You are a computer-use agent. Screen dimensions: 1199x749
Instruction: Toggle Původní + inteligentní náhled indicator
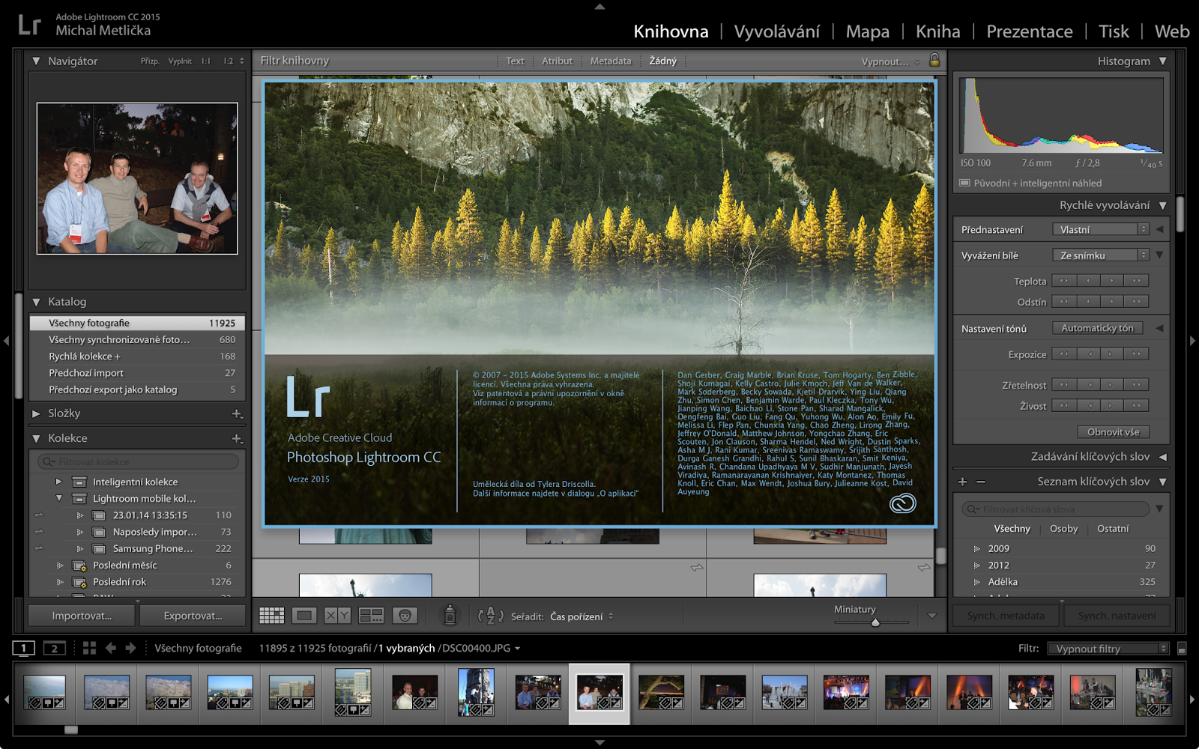[965, 183]
